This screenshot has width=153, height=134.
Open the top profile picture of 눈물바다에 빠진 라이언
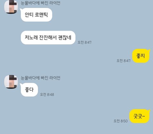(x=11, y=7)
